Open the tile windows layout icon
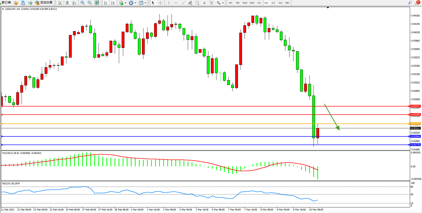 (97, 3)
